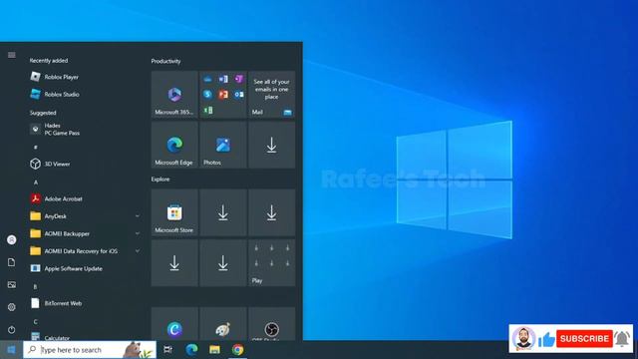Open BitTorrent Web from app list
The width and height of the screenshot is (638, 359).
86,303
